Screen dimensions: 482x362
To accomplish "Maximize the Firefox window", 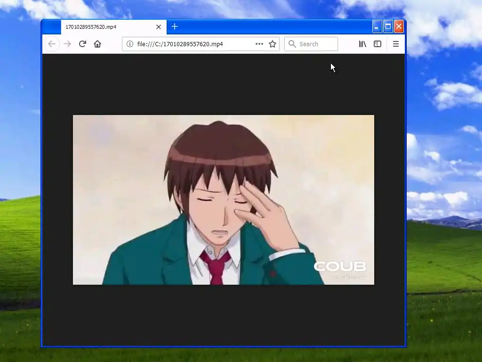I will click(x=388, y=26).
